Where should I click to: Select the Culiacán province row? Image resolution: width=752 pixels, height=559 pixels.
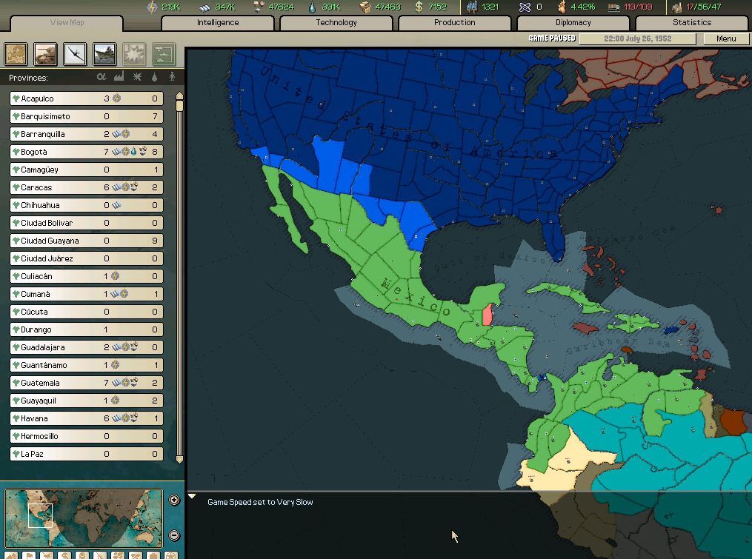(x=87, y=275)
